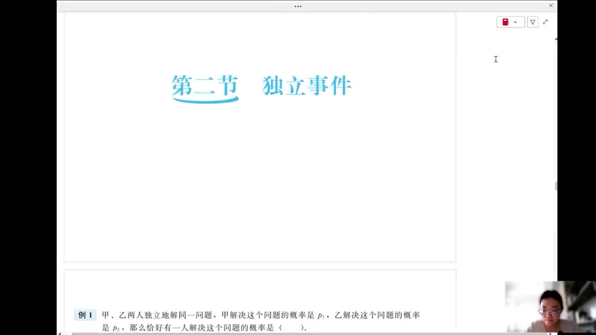This screenshot has width=596, height=335.
Task: Expand the viewer with diagonal arrows icon
Action: pyautogui.click(x=545, y=22)
